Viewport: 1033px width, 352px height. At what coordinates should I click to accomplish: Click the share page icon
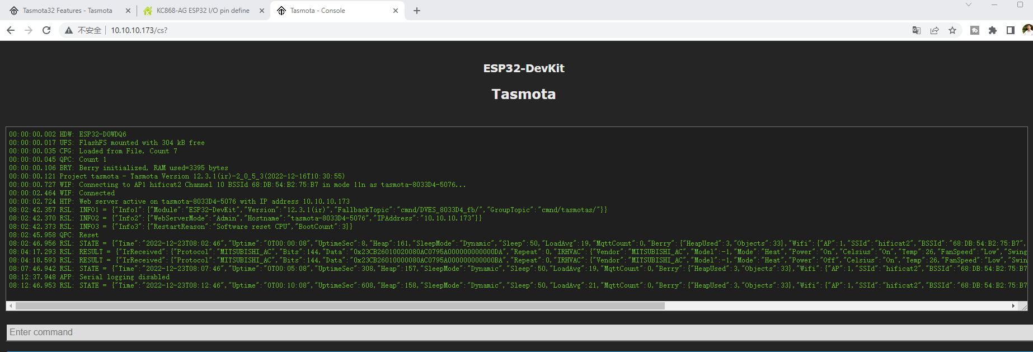pyautogui.click(x=934, y=30)
